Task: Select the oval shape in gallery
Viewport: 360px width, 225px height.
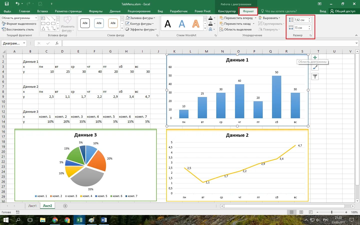Action: (x=48, y=23)
